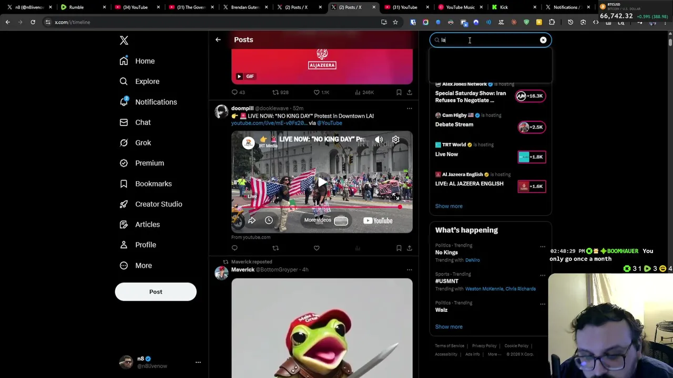Click the share arrow on the YouTube player

coord(252,220)
